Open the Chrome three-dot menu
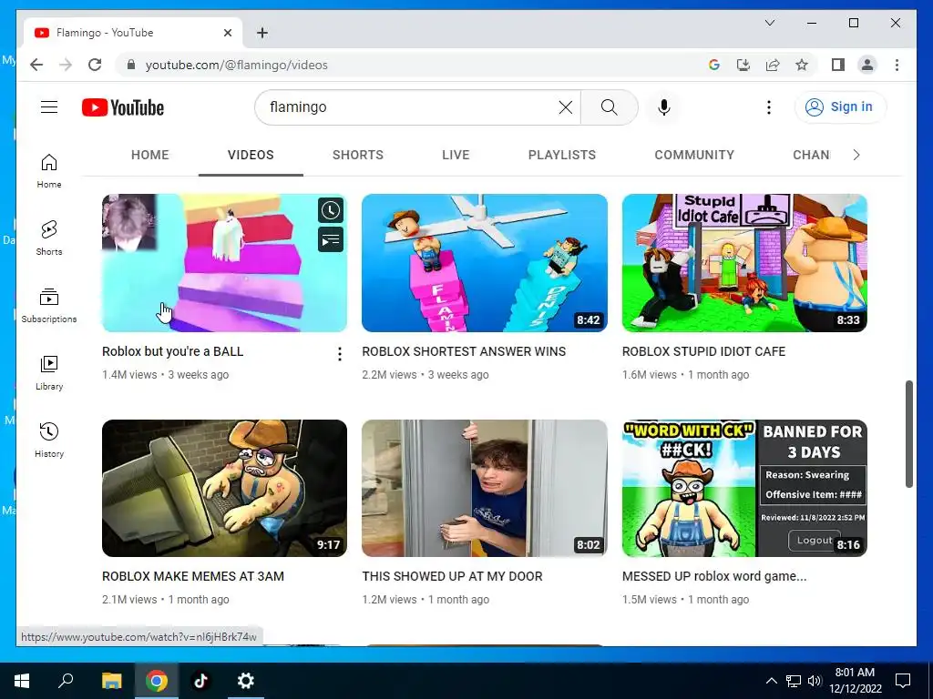 (897, 65)
